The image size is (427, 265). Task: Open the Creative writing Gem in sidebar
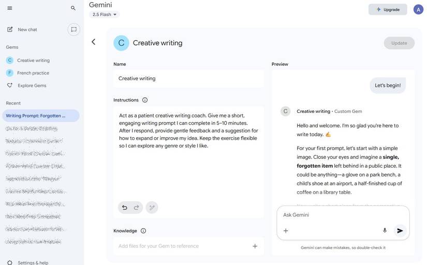[x=33, y=61]
